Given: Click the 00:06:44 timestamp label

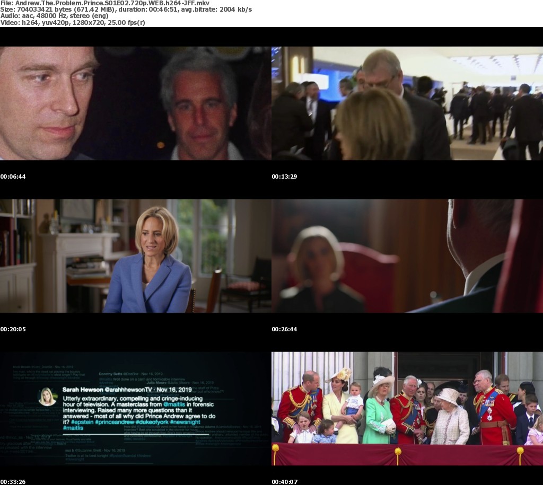Looking at the screenshot, I should click(13, 177).
